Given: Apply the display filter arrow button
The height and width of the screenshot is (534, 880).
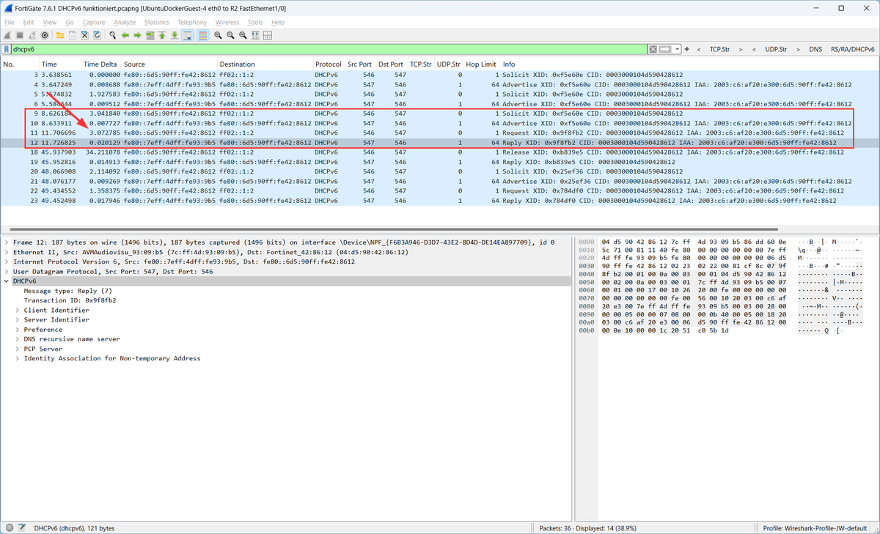Looking at the screenshot, I should coord(665,49).
